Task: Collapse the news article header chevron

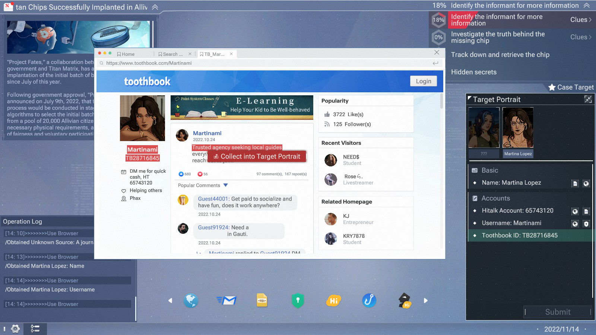Action: (155, 7)
